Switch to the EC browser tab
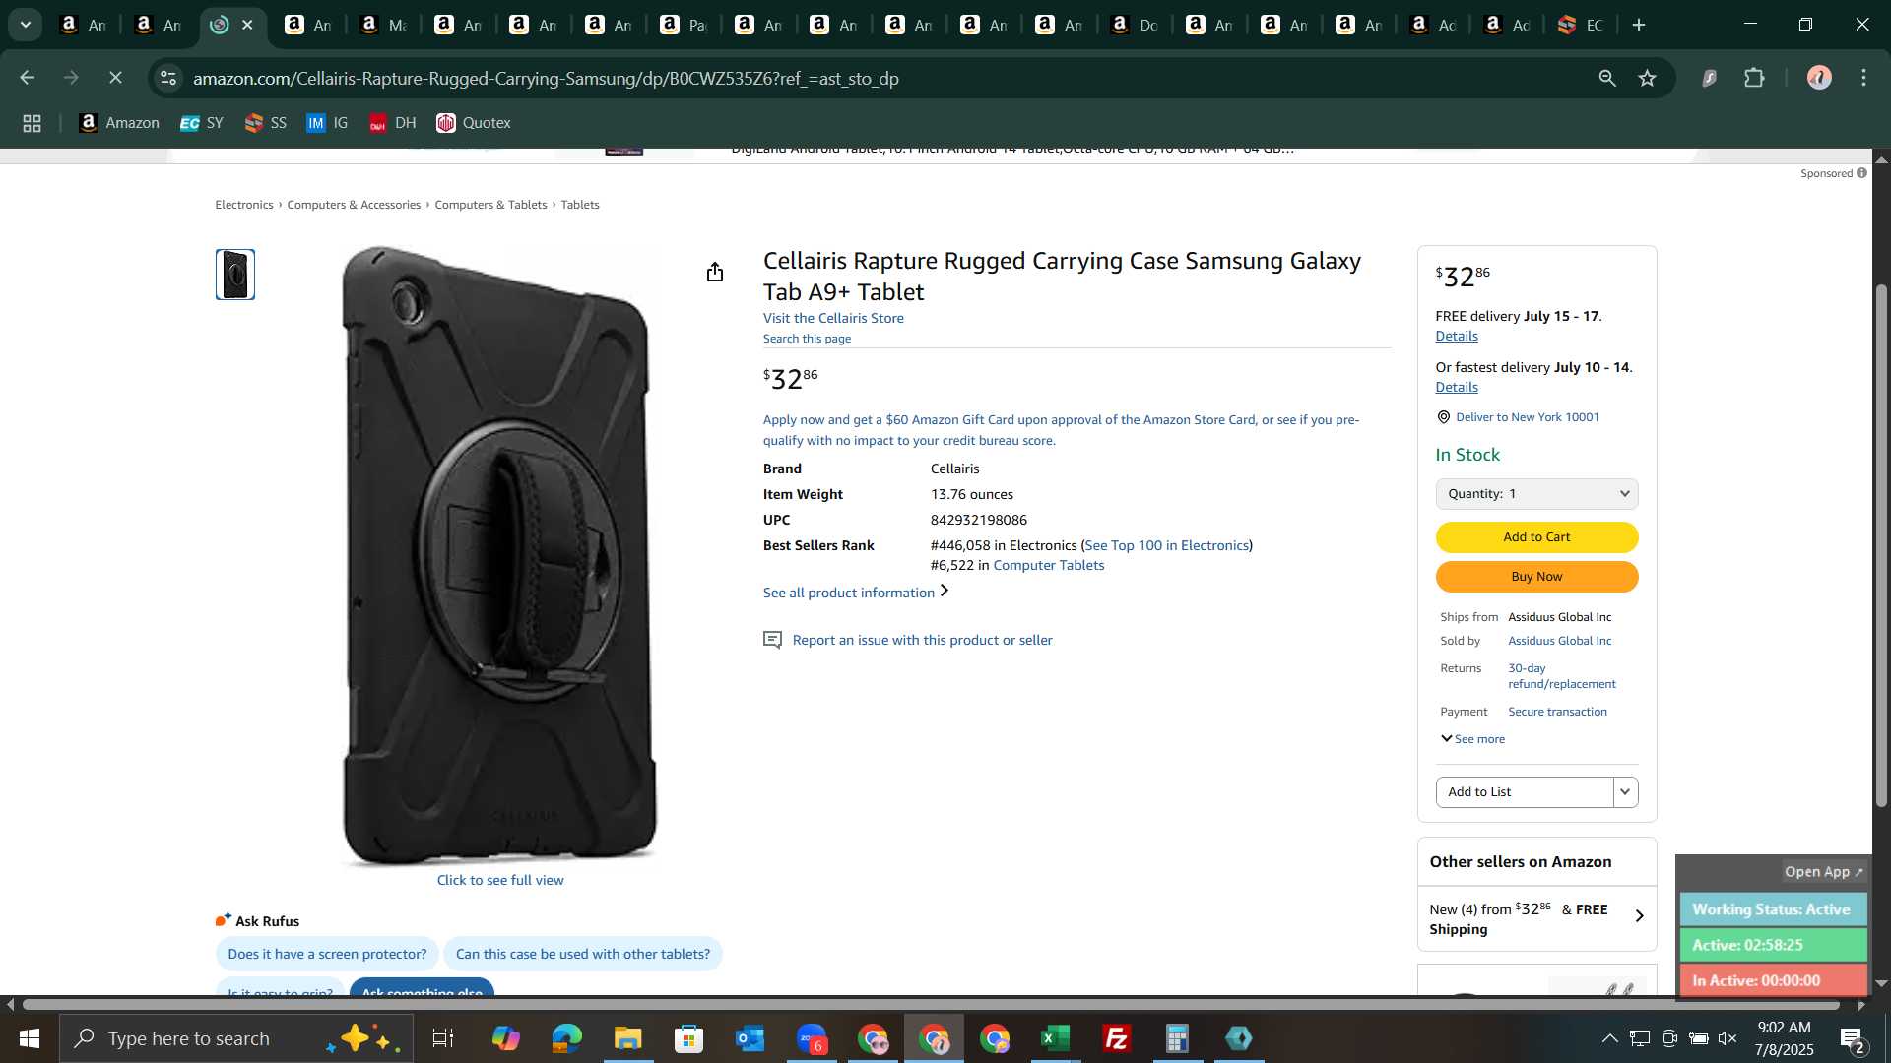1891x1063 pixels. [1582, 25]
